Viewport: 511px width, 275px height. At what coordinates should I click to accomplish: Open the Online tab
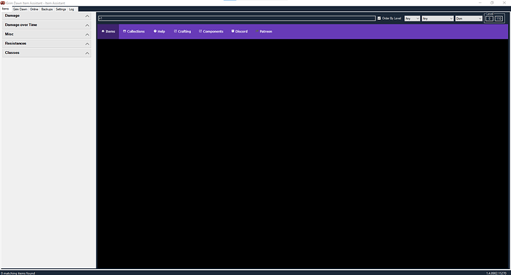(x=34, y=9)
